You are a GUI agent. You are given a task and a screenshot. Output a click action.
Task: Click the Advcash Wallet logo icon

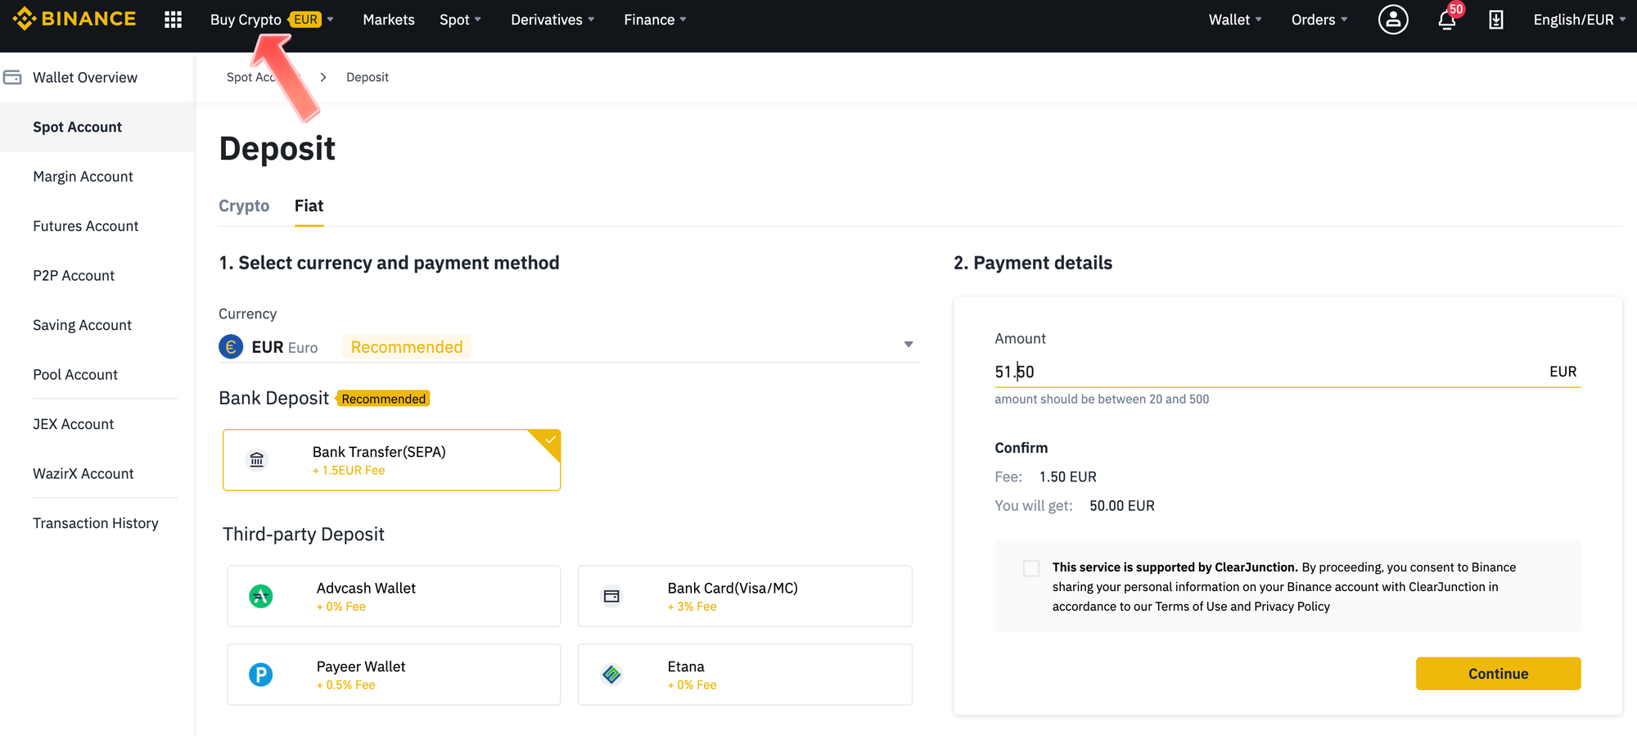(261, 596)
